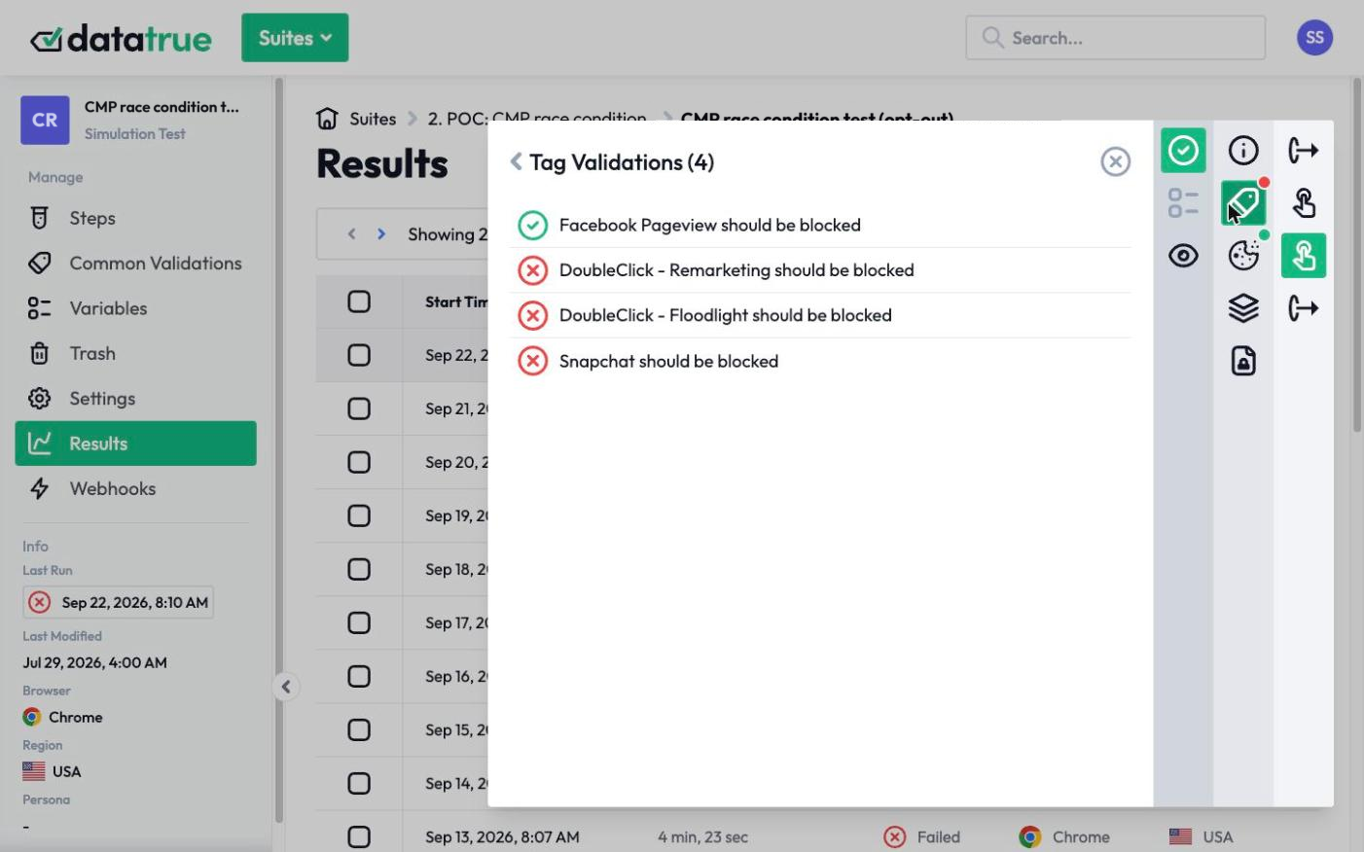Viewport: 1364px width, 852px height.
Task: Select the grey touch-click step icon
Action: pyautogui.click(x=1304, y=203)
